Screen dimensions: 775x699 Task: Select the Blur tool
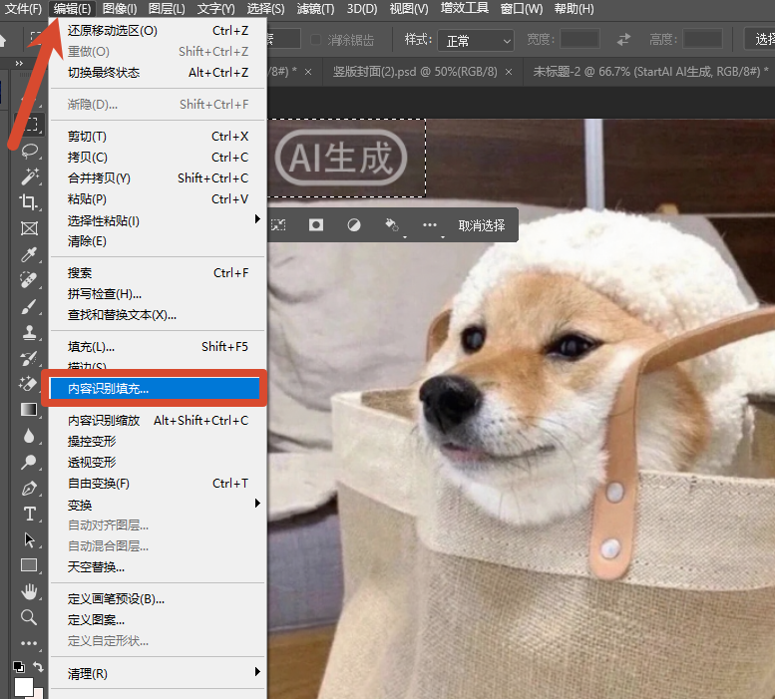click(x=29, y=436)
